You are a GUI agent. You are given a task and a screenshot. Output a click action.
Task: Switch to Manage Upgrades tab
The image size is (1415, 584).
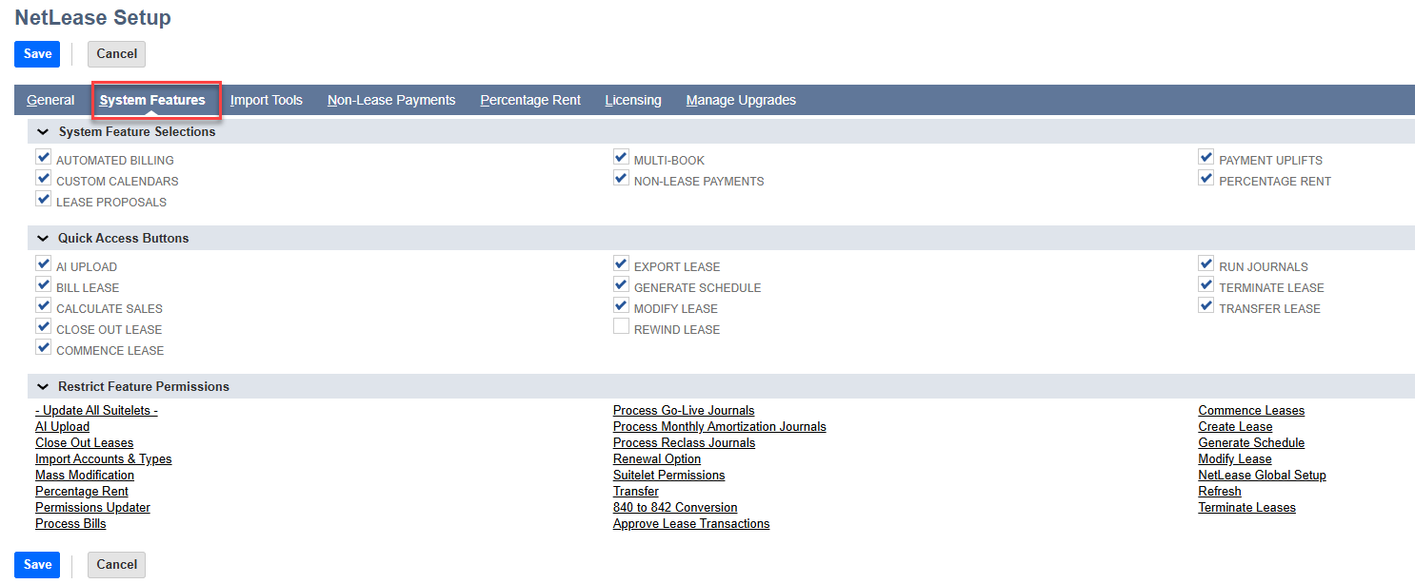click(741, 100)
